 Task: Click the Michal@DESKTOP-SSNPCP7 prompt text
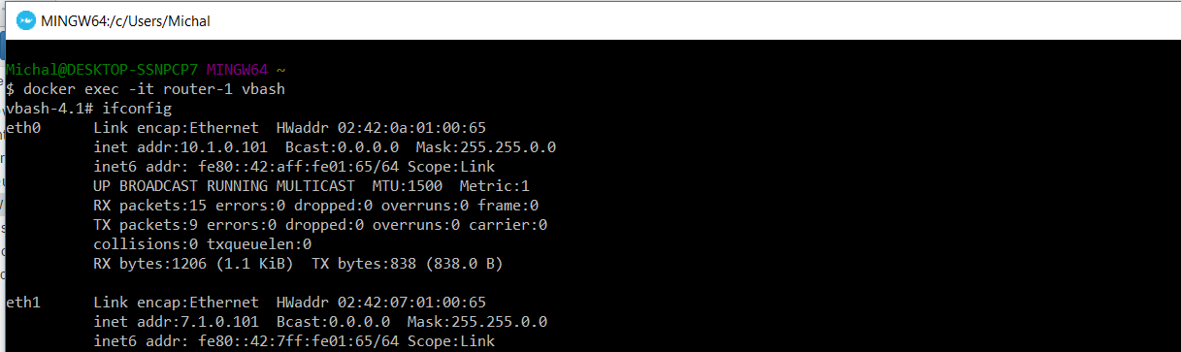pos(103,70)
